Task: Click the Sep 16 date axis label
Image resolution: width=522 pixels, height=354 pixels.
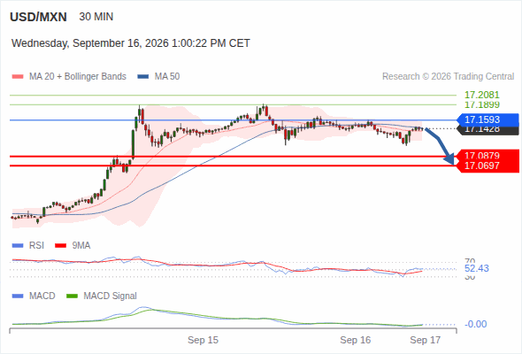Action: click(x=356, y=340)
